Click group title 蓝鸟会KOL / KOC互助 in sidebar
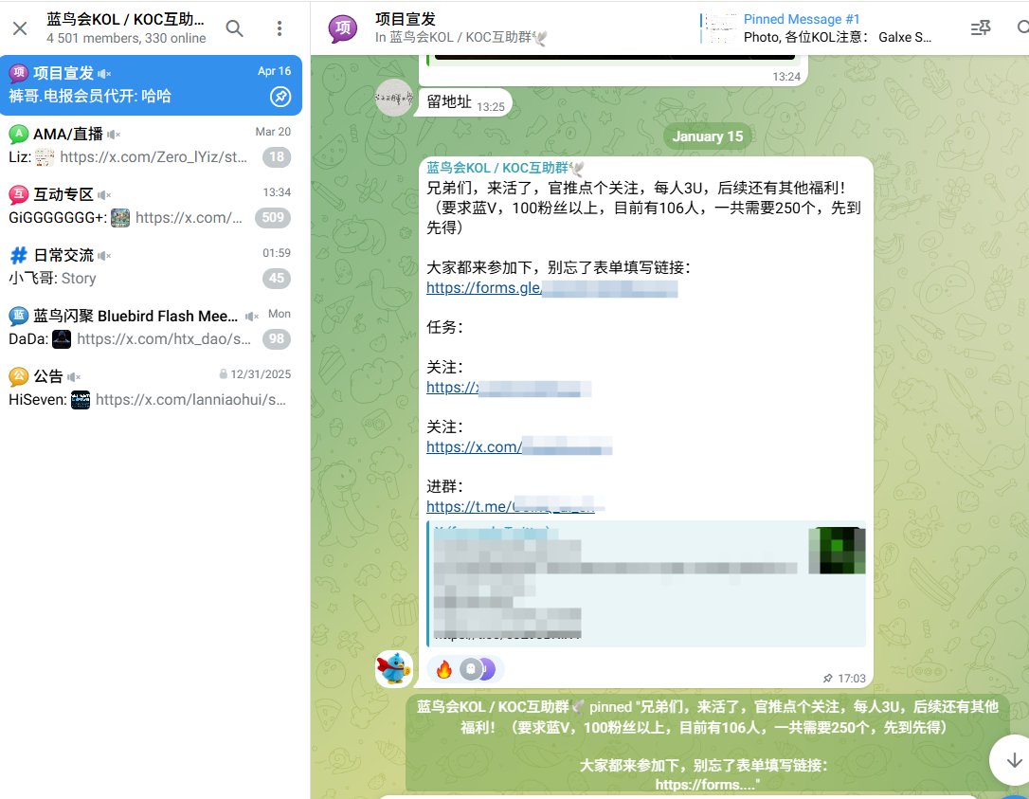 pyautogui.click(x=125, y=19)
